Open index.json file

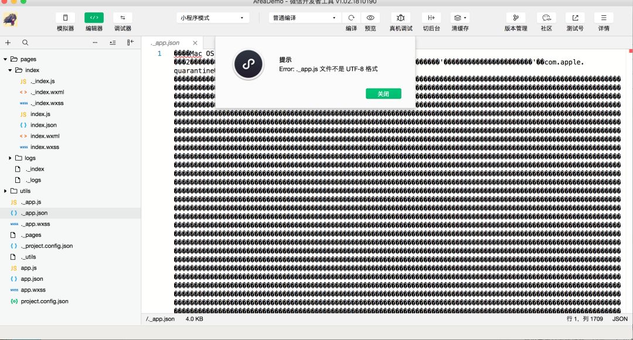(x=43, y=125)
